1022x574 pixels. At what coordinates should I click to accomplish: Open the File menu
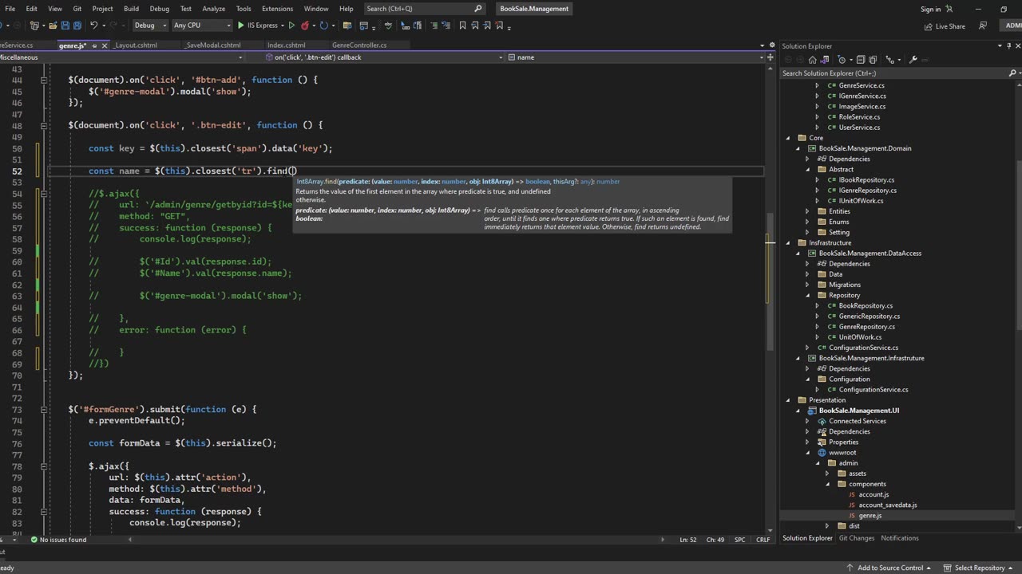(10, 9)
